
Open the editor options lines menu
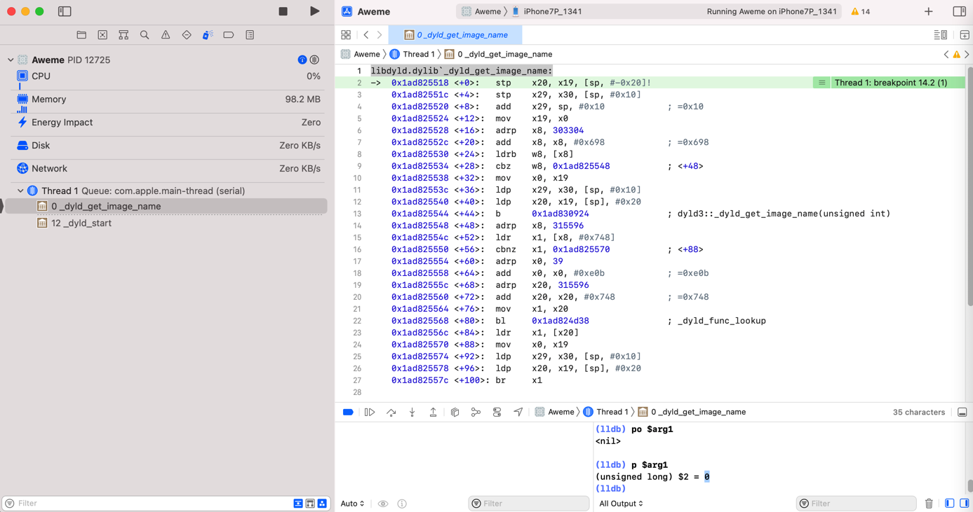(x=941, y=35)
